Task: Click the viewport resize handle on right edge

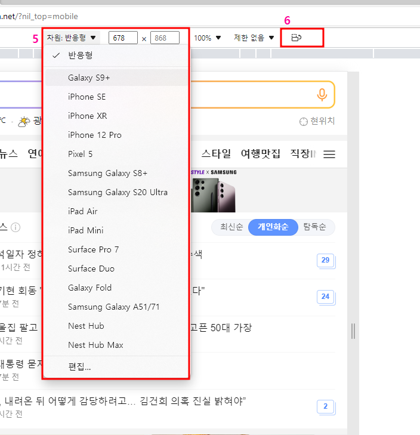Action: tap(353, 331)
